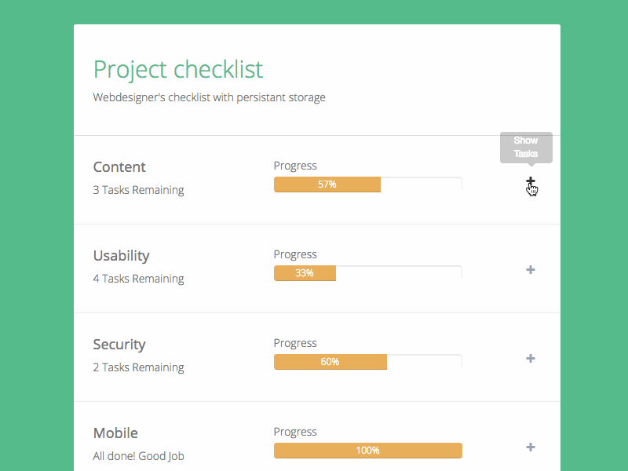The image size is (628, 471).
Task: Click the plus icon on the Mobile row
Action: pyautogui.click(x=531, y=447)
